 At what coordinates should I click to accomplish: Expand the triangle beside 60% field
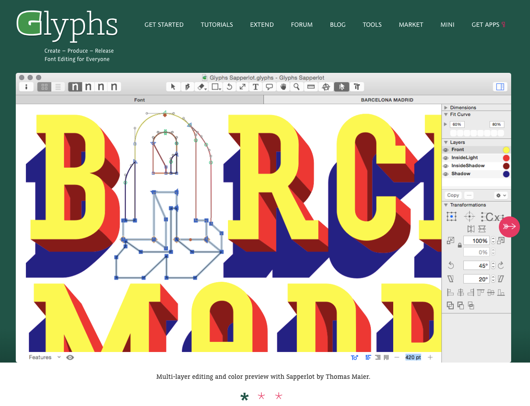pyautogui.click(x=446, y=124)
